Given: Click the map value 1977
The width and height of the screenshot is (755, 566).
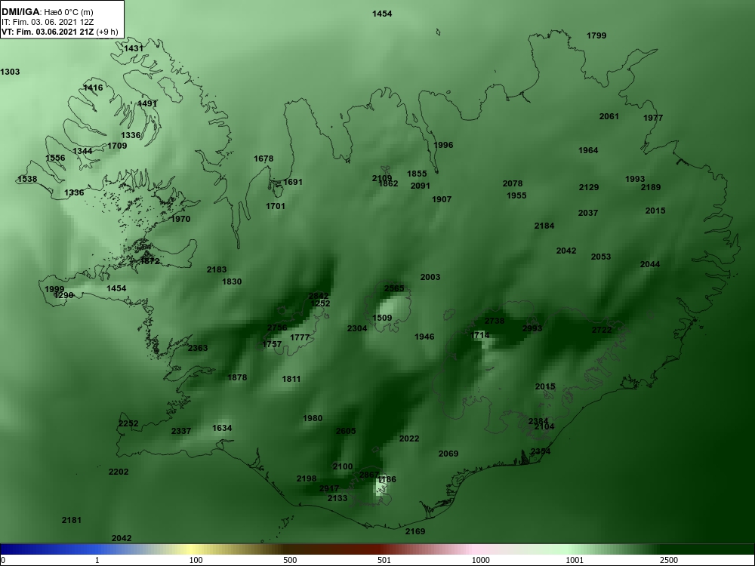Looking at the screenshot, I should tap(653, 118).
